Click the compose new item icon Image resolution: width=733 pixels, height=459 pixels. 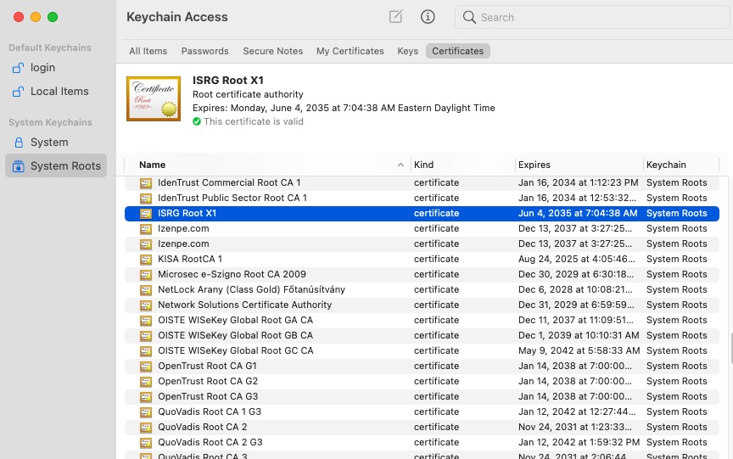[395, 17]
